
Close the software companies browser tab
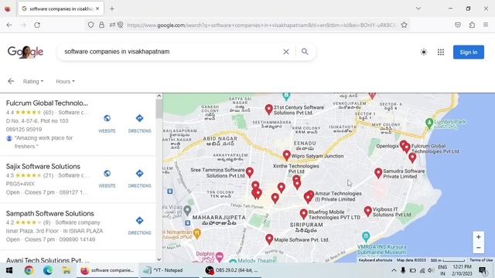click(97, 8)
